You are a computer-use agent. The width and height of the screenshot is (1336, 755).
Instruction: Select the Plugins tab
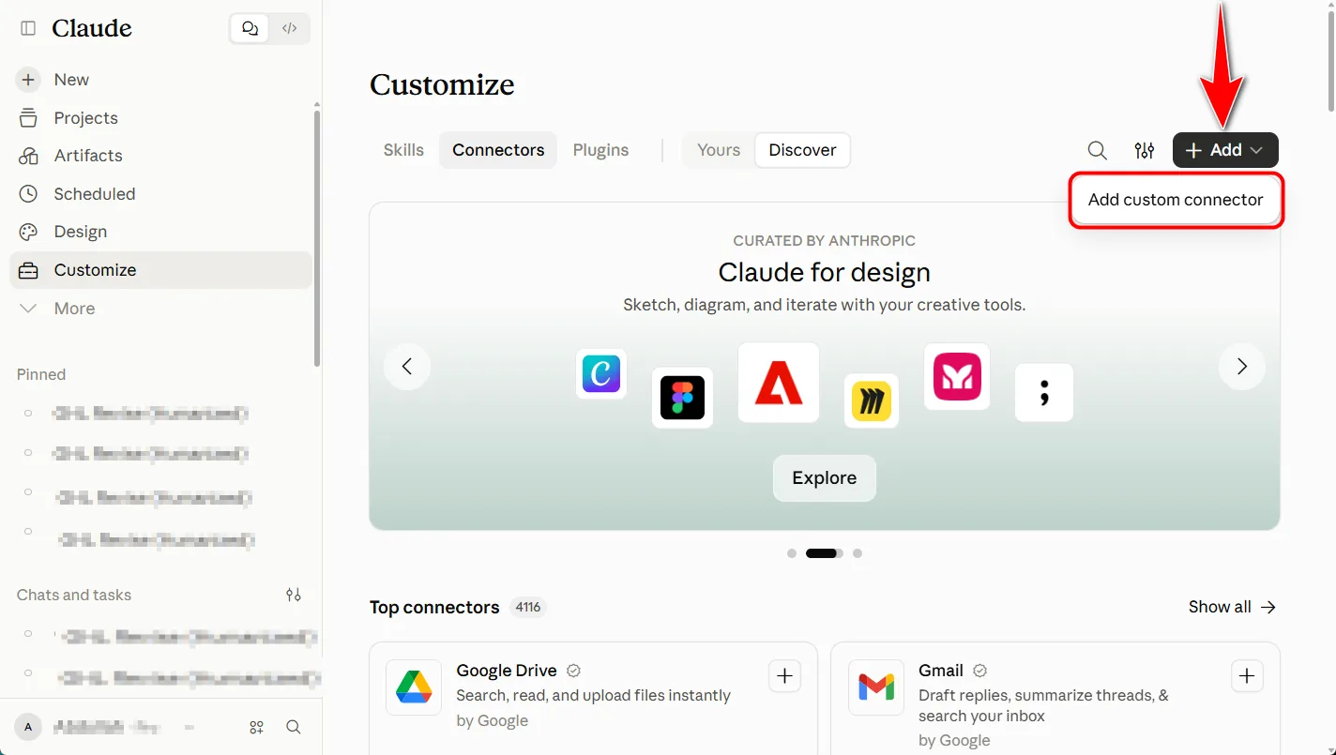click(x=600, y=150)
